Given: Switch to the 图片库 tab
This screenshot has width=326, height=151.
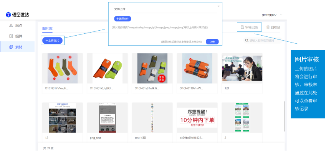Looking at the screenshot, I should pyautogui.click(x=47, y=29).
